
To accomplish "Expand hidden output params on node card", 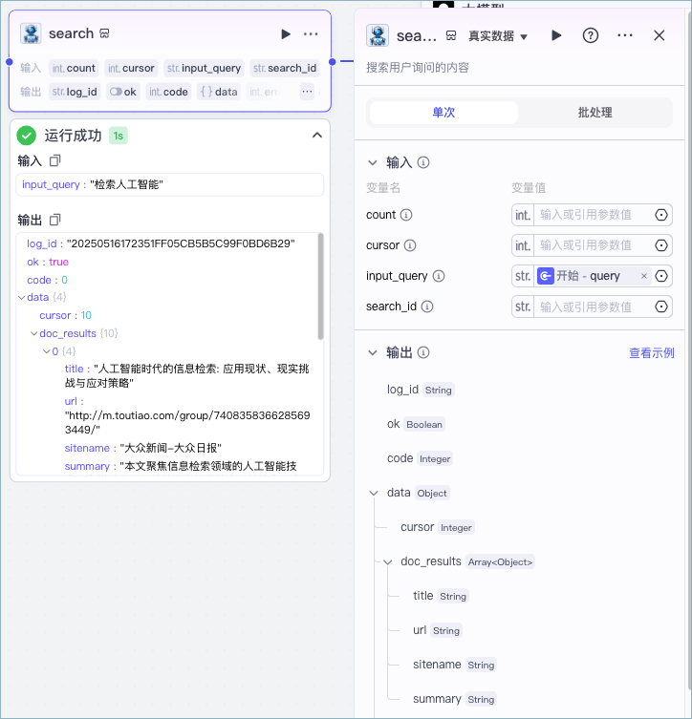I will (x=307, y=92).
